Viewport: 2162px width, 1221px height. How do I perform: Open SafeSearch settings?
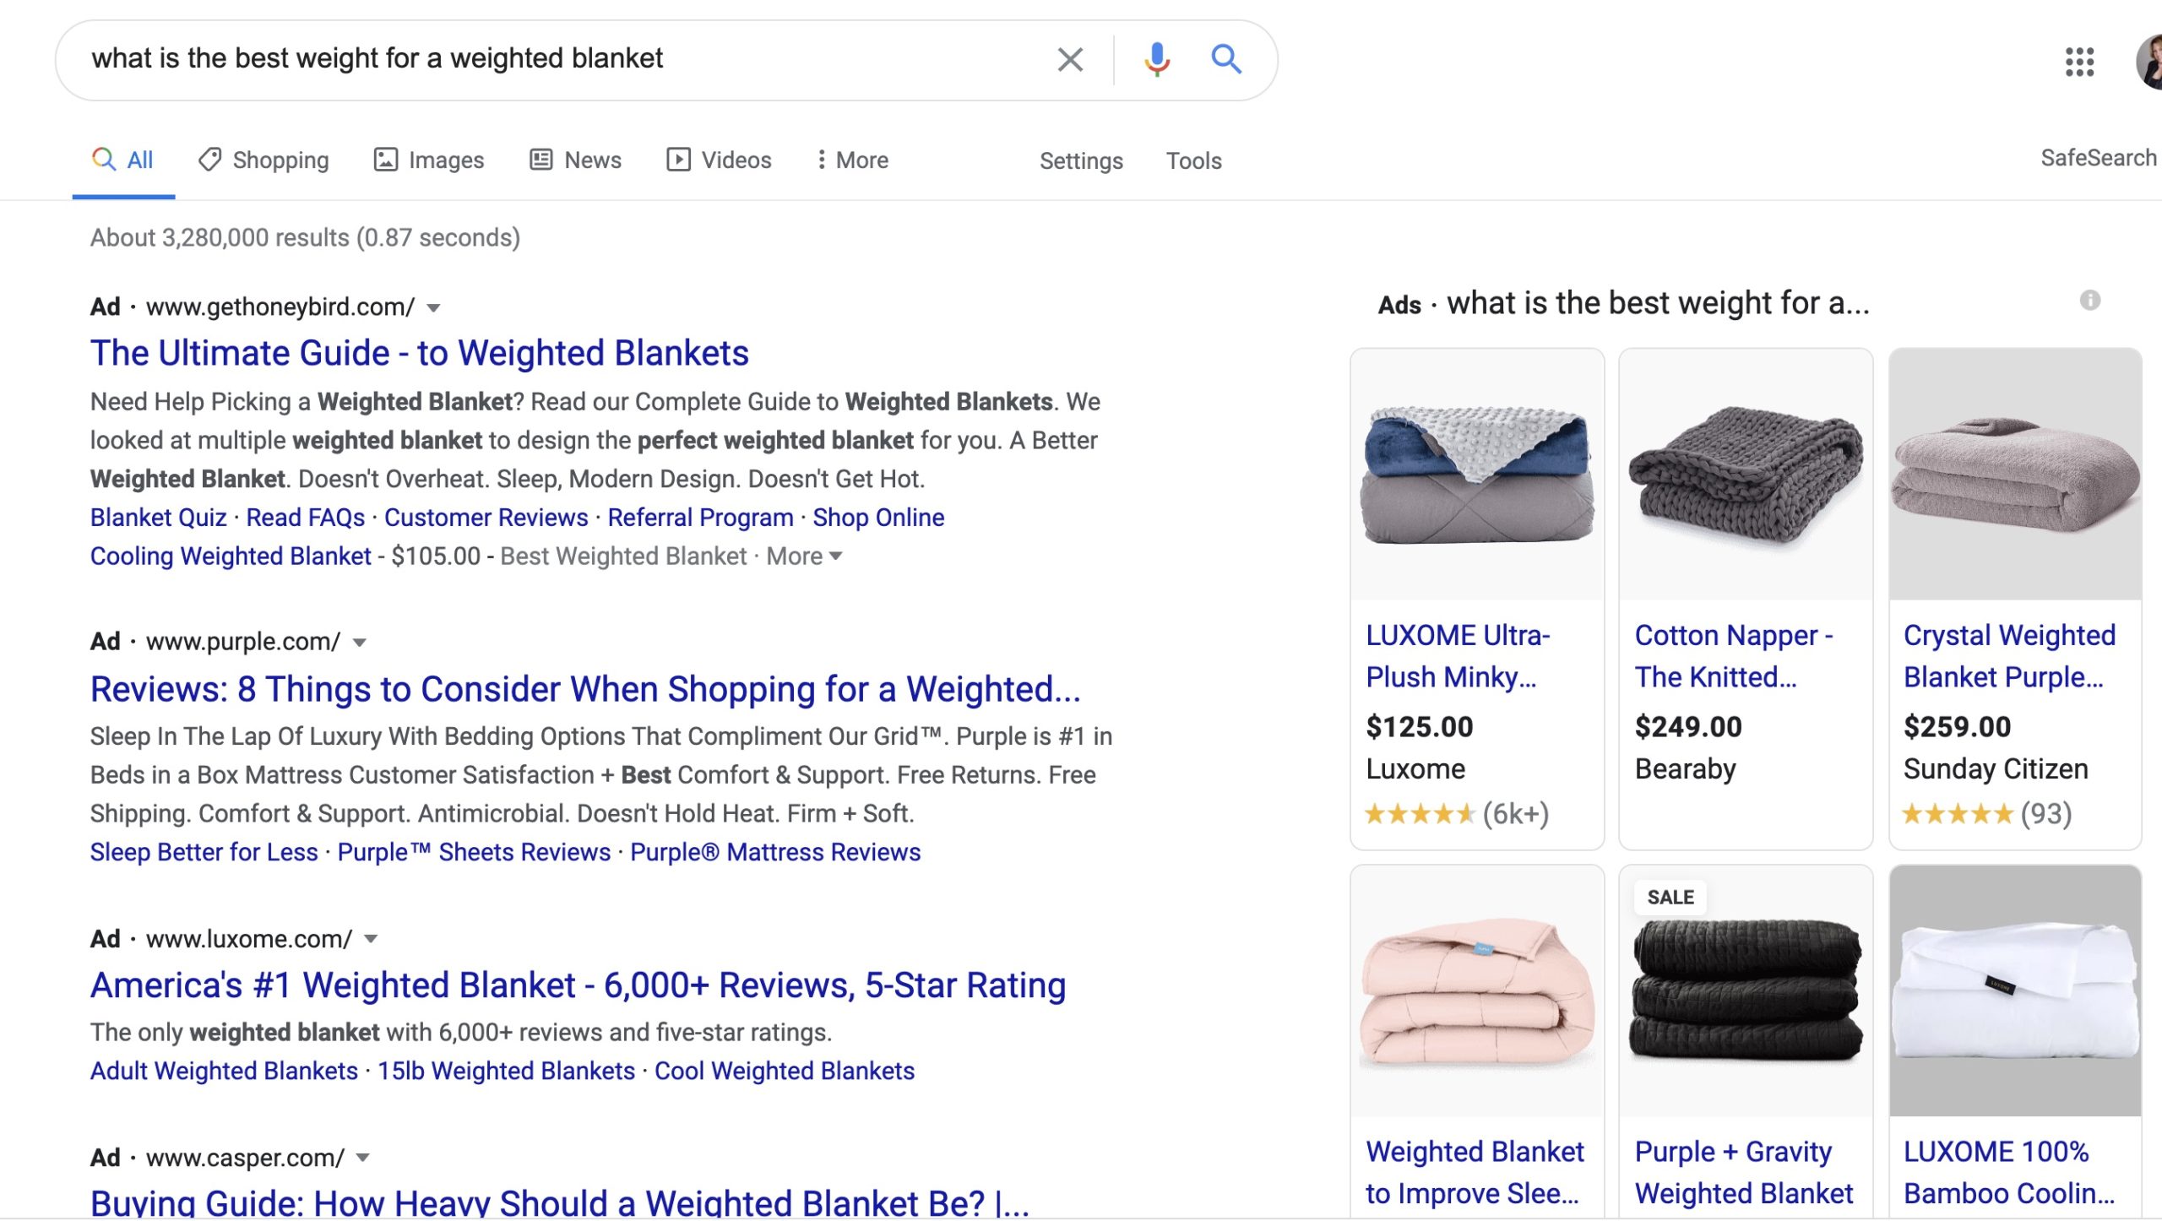(x=2099, y=159)
